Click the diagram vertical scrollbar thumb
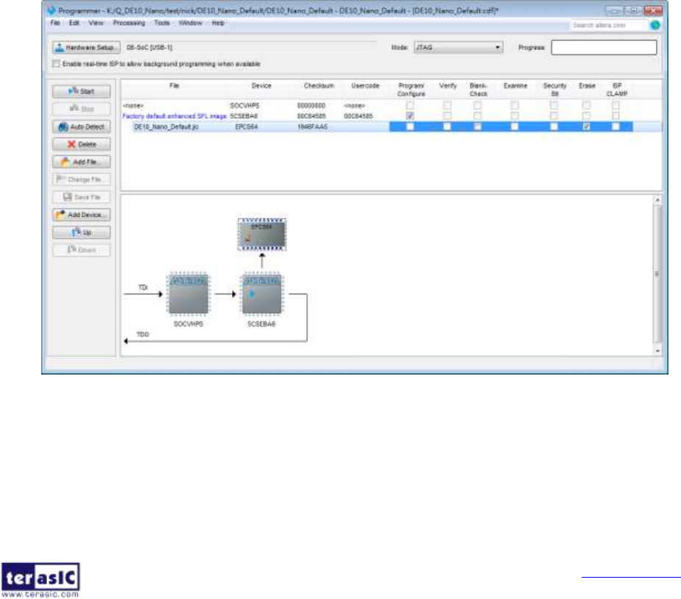The height and width of the screenshot is (599, 681). tap(657, 274)
